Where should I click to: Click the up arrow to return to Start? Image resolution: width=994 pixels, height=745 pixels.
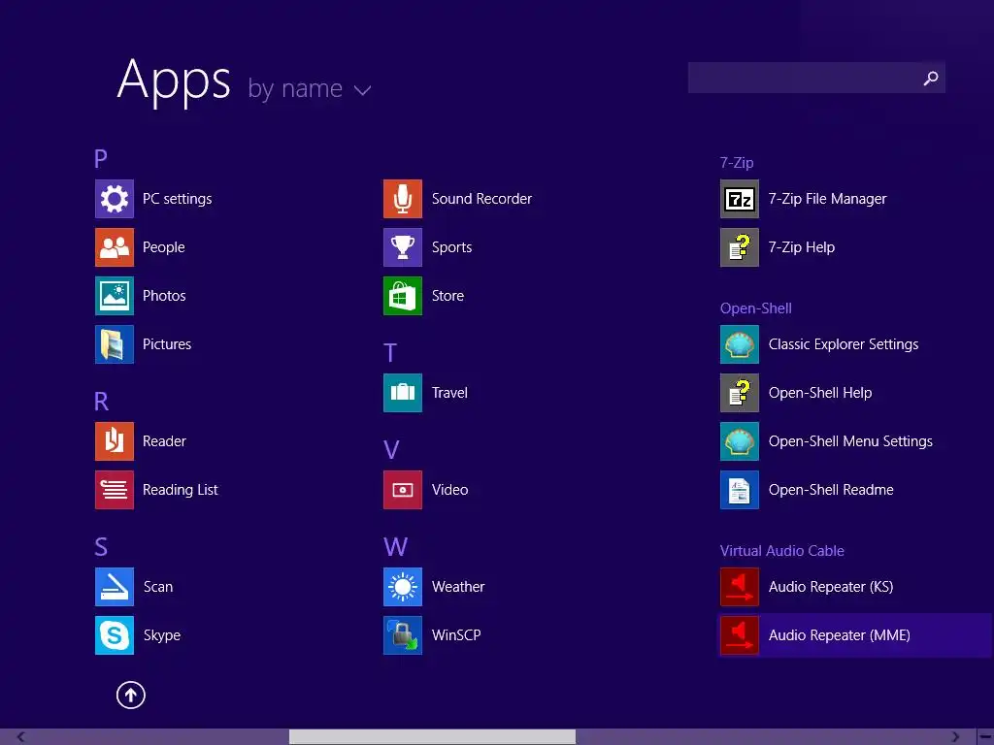point(131,695)
